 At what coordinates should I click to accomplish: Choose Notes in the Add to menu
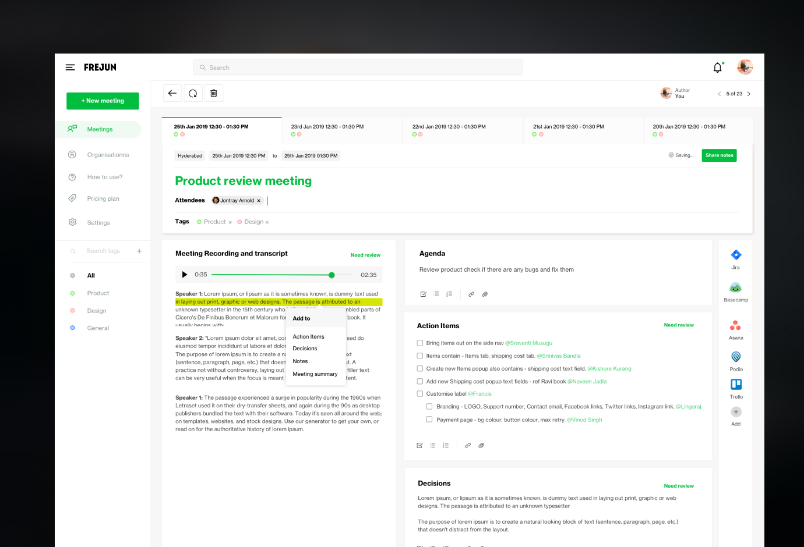pyautogui.click(x=300, y=361)
